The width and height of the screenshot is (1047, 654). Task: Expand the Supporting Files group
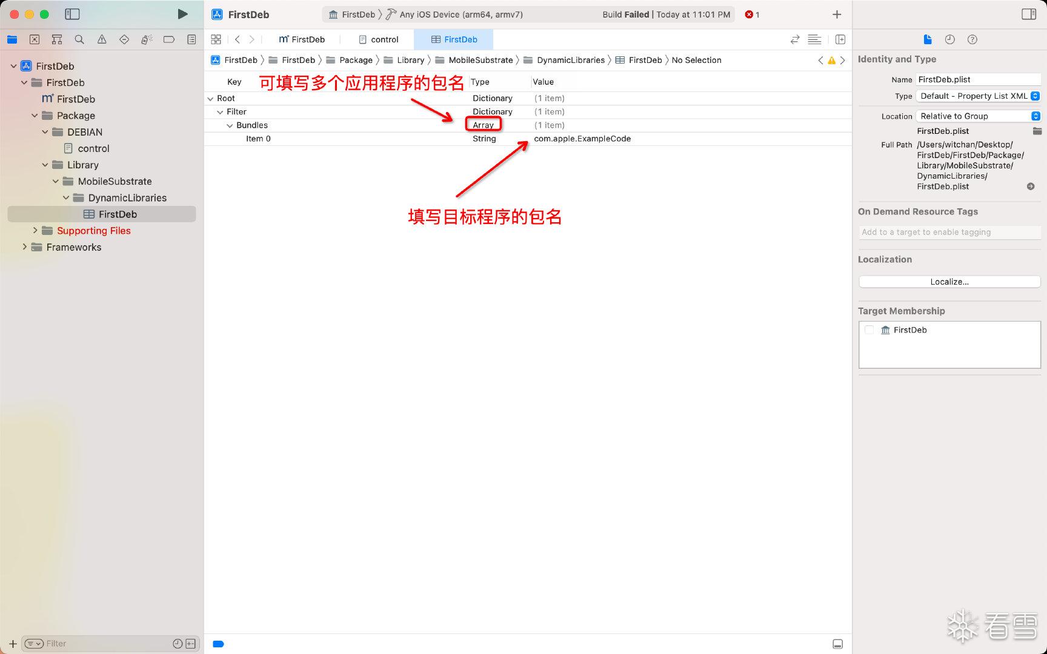click(x=35, y=230)
